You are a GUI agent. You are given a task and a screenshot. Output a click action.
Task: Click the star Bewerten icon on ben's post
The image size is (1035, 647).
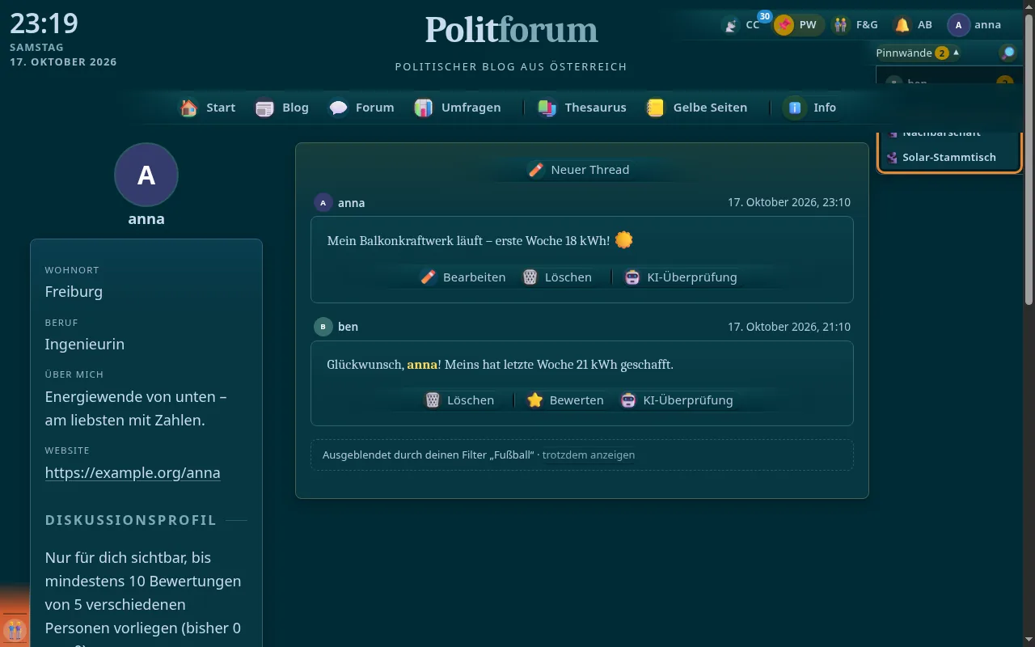coord(534,400)
